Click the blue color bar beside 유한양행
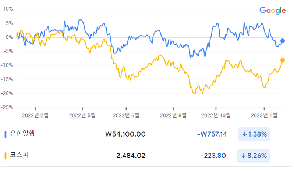The height and width of the screenshot is (171, 294). 6,134
